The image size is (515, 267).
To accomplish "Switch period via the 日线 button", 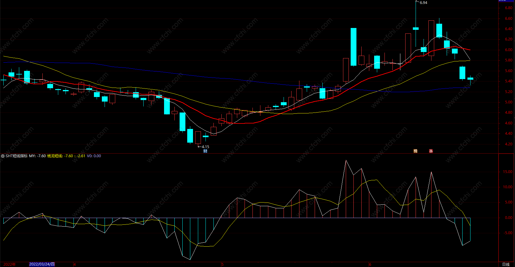I will pyautogui.click(x=506, y=264).
